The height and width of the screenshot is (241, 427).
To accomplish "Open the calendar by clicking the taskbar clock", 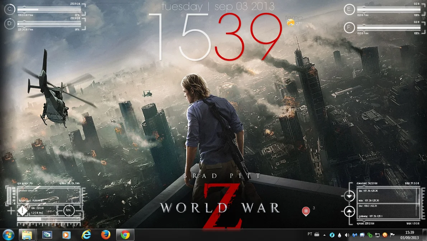I will 410,235.
